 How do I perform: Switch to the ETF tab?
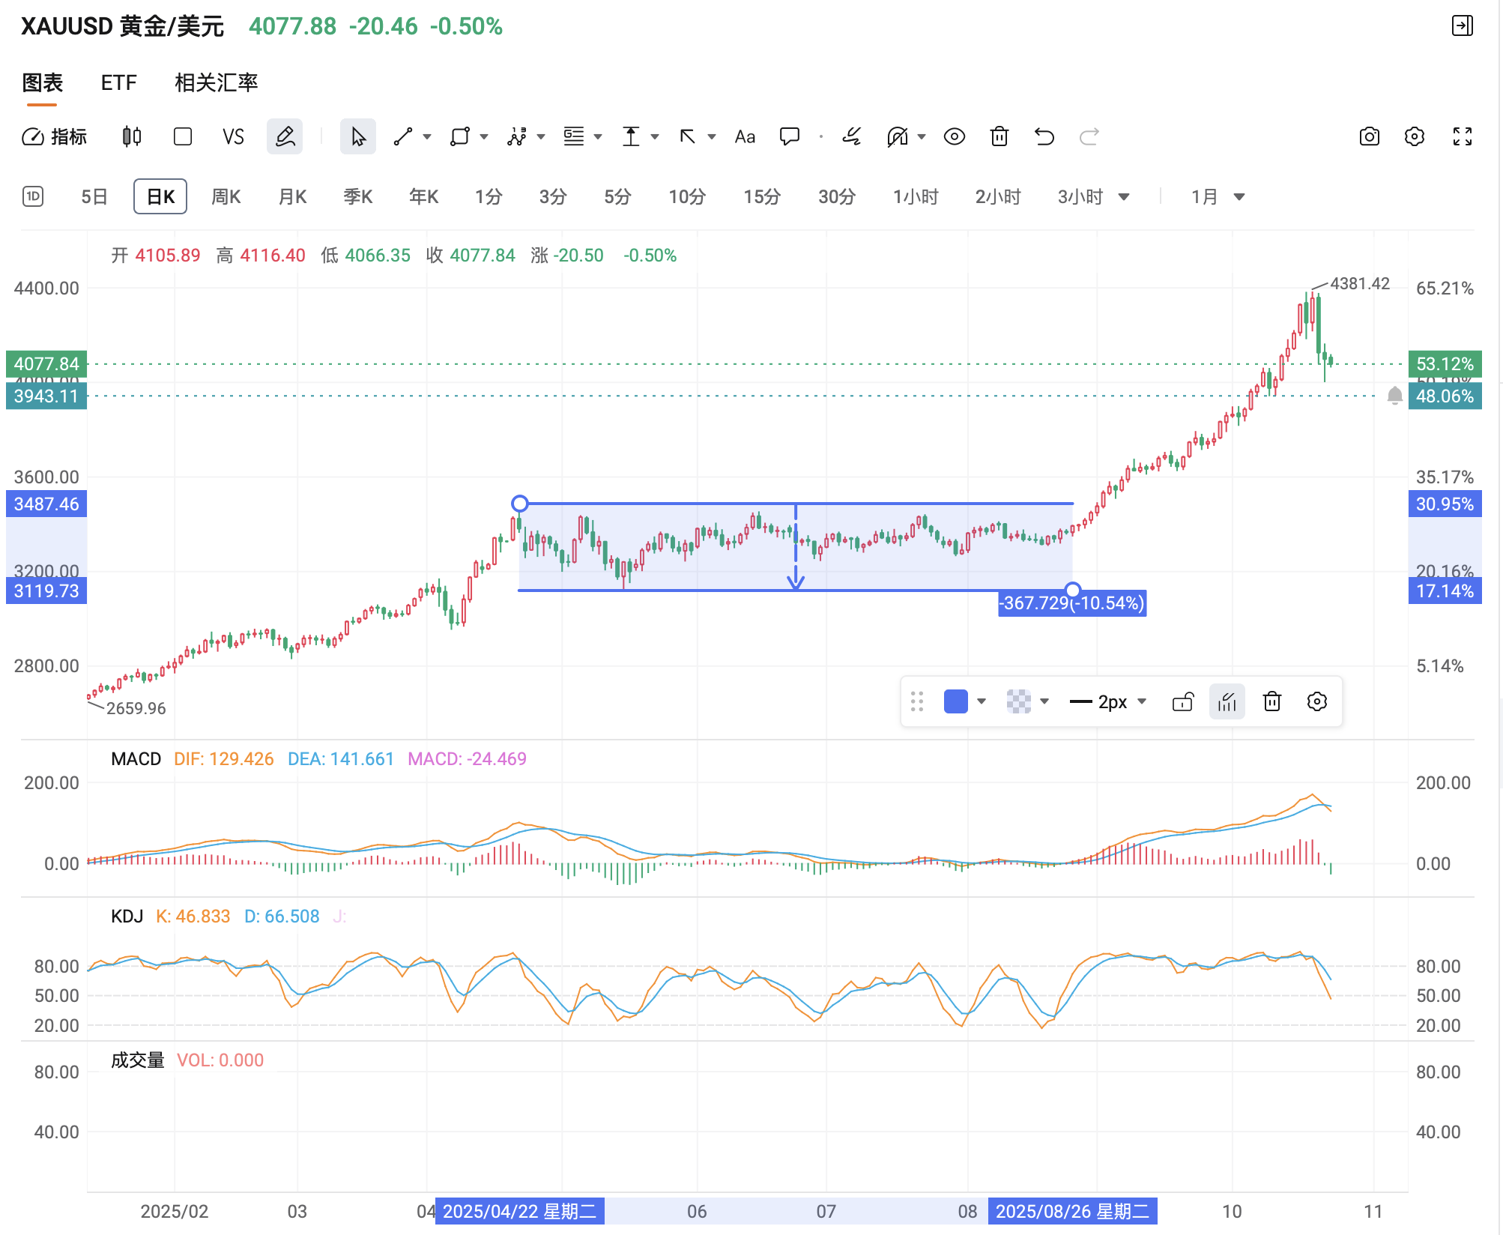click(x=118, y=82)
